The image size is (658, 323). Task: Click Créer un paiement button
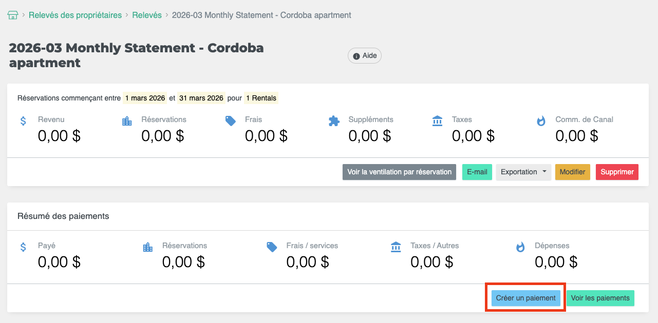click(525, 298)
